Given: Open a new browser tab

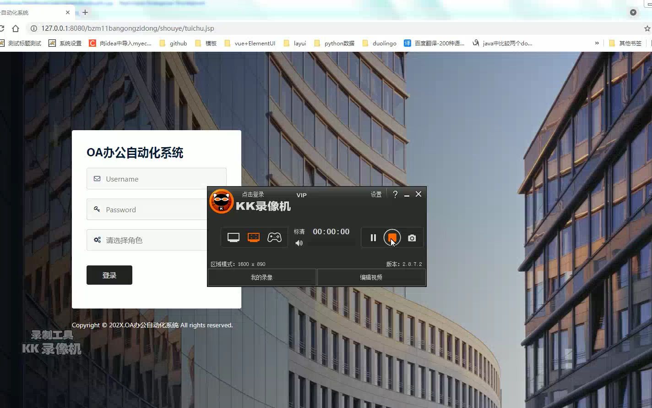Looking at the screenshot, I should coord(85,12).
